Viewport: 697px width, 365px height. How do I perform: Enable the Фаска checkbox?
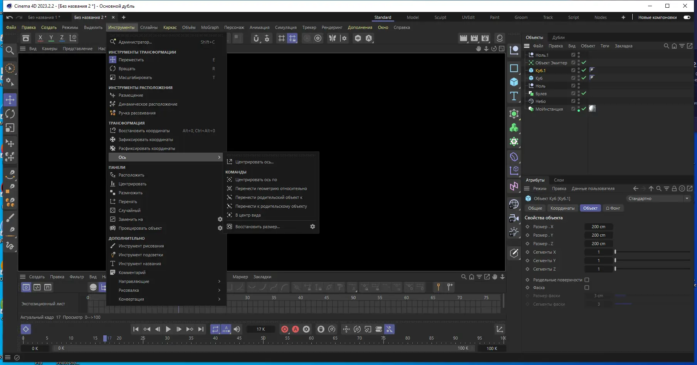tap(587, 288)
